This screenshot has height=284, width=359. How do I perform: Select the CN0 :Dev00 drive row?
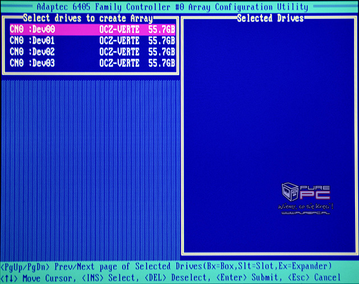[x=93, y=30]
